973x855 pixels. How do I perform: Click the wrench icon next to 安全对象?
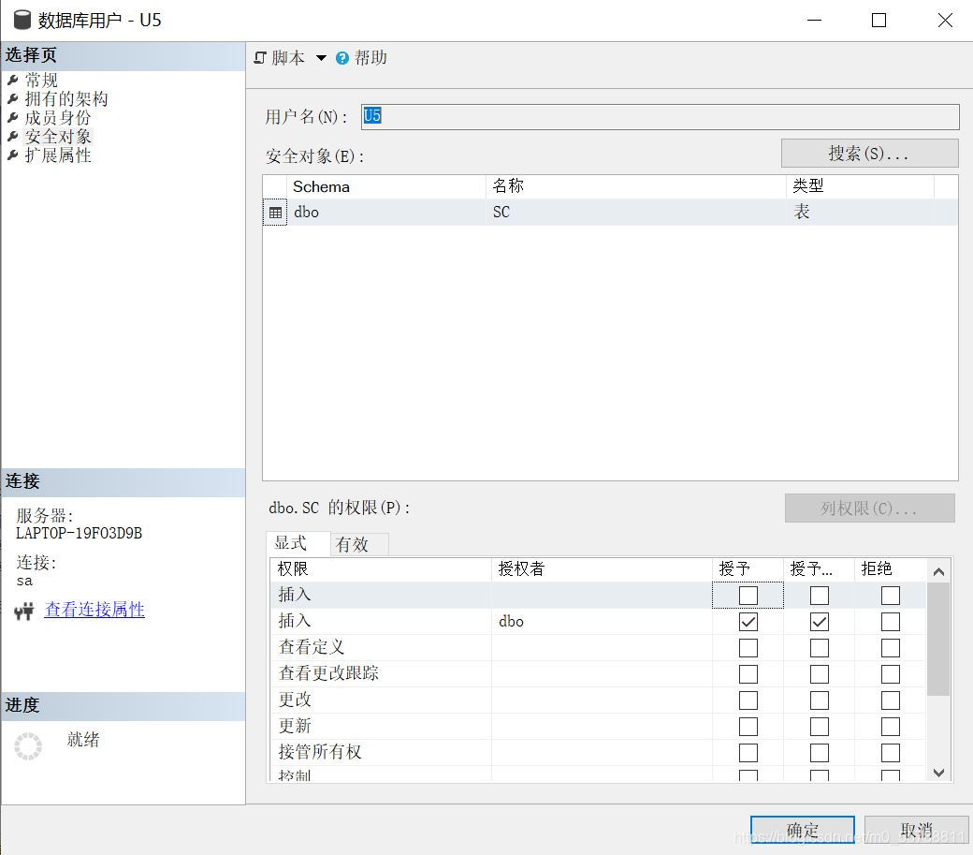pyautogui.click(x=12, y=136)
